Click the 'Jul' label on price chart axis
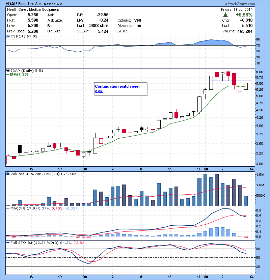The width and height of the screenshot is (270, 280). (x=206, y=169)
